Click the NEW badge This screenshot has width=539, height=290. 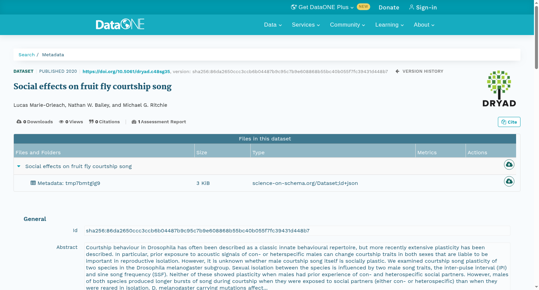pos(363,7)
